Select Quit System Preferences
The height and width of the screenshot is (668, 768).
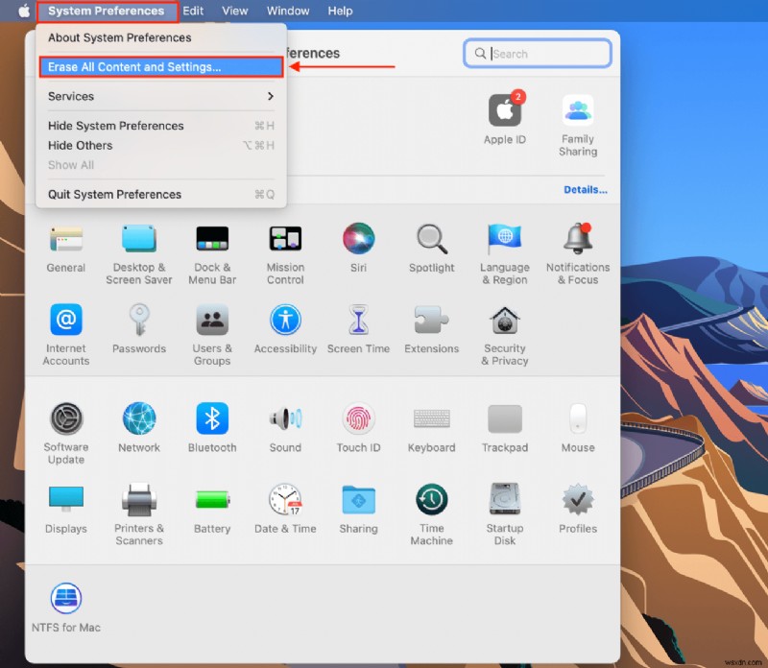tap(113, 194)
